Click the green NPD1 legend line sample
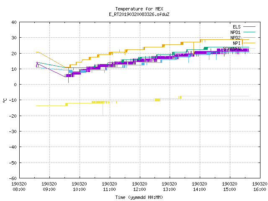Viewport: 268px width, 201px height. 249,32
